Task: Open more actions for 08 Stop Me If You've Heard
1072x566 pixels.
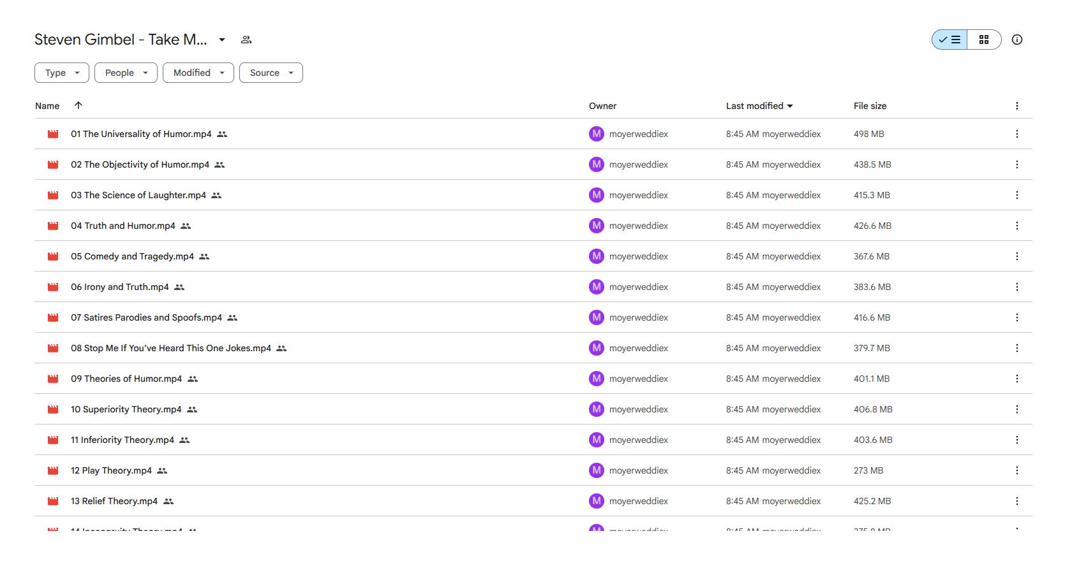Action: [1017, 348]
